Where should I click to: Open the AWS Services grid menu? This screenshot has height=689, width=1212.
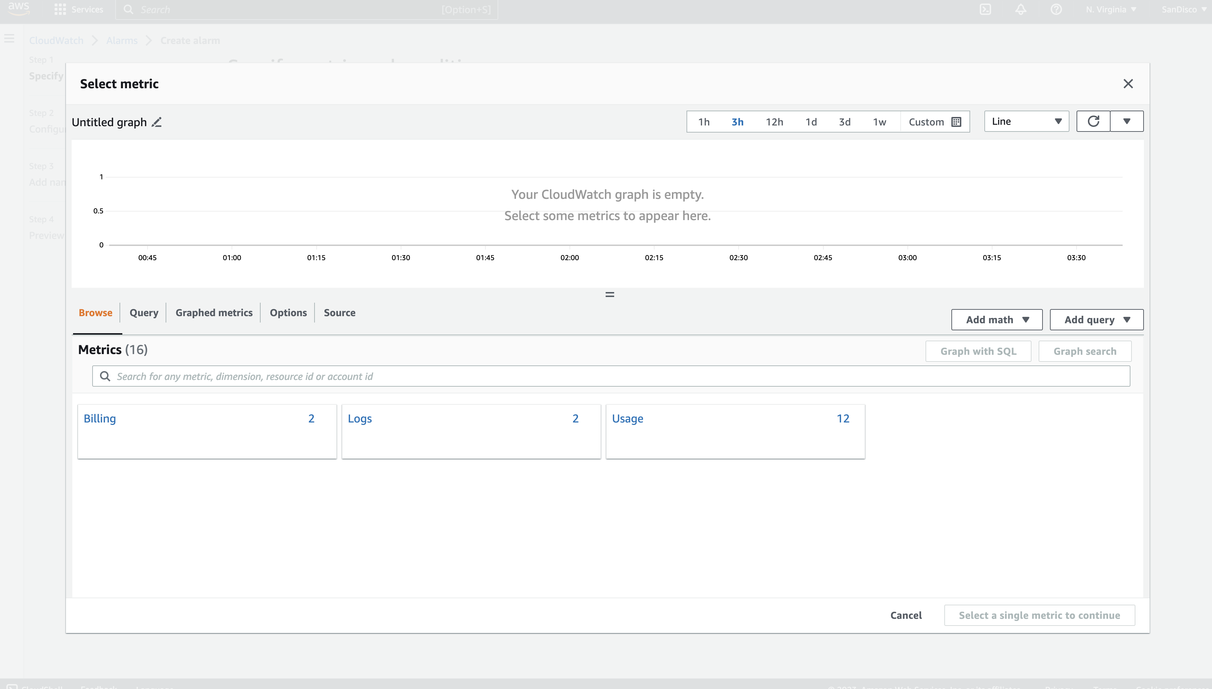pyautogui.click(x=60, y=10)
